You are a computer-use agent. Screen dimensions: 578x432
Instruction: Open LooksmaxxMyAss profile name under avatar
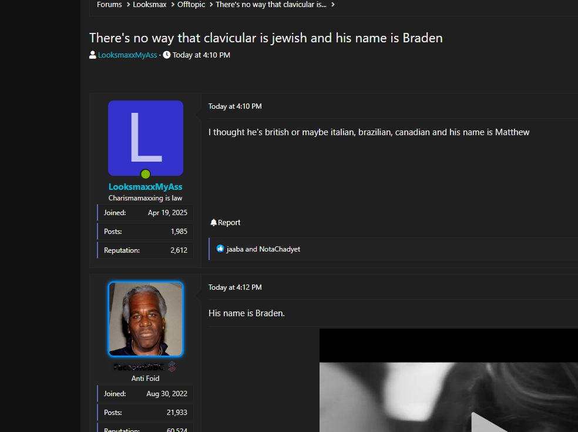146,187
